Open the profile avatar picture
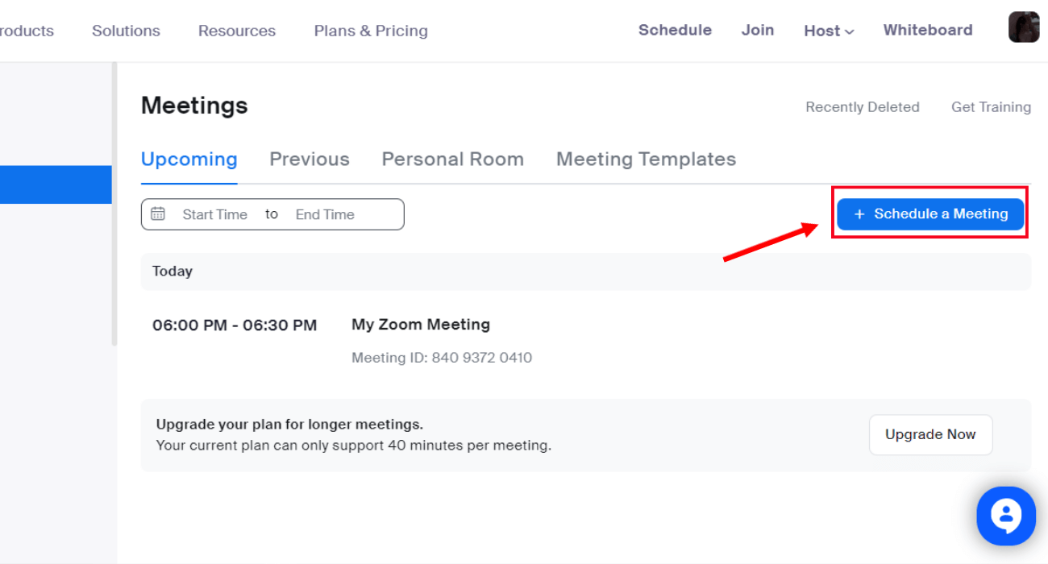The height and width of the screenshot is (564, 1048). coord(1024,27)
